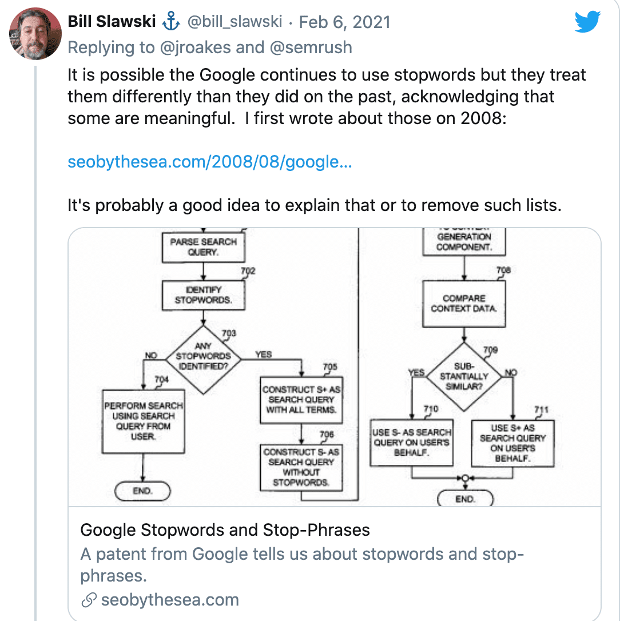This screenshot has width=620, height=621.
Task: Open the @bill_slawski handle
Action: point(235,21)
